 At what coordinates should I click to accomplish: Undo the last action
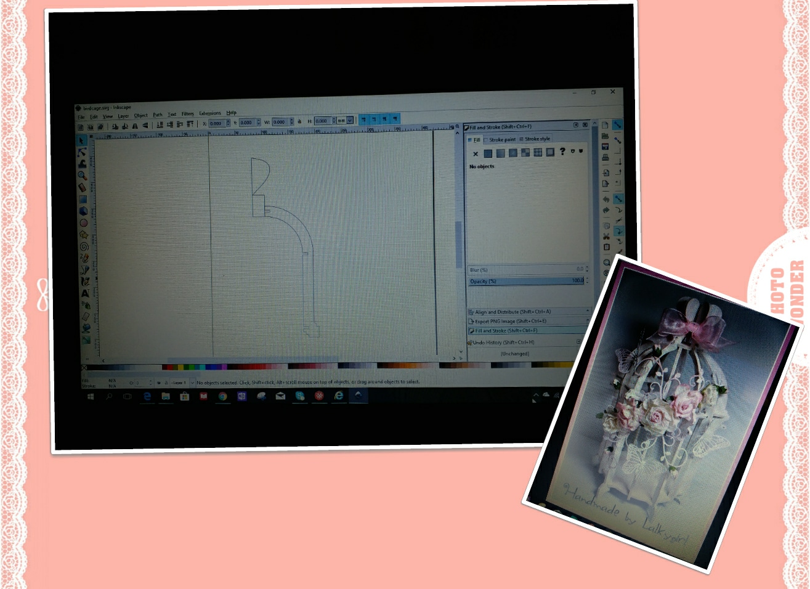[605, 199]
